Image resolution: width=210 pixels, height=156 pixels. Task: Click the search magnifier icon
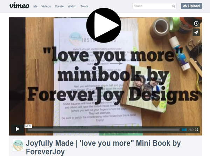tap(174, 6)
